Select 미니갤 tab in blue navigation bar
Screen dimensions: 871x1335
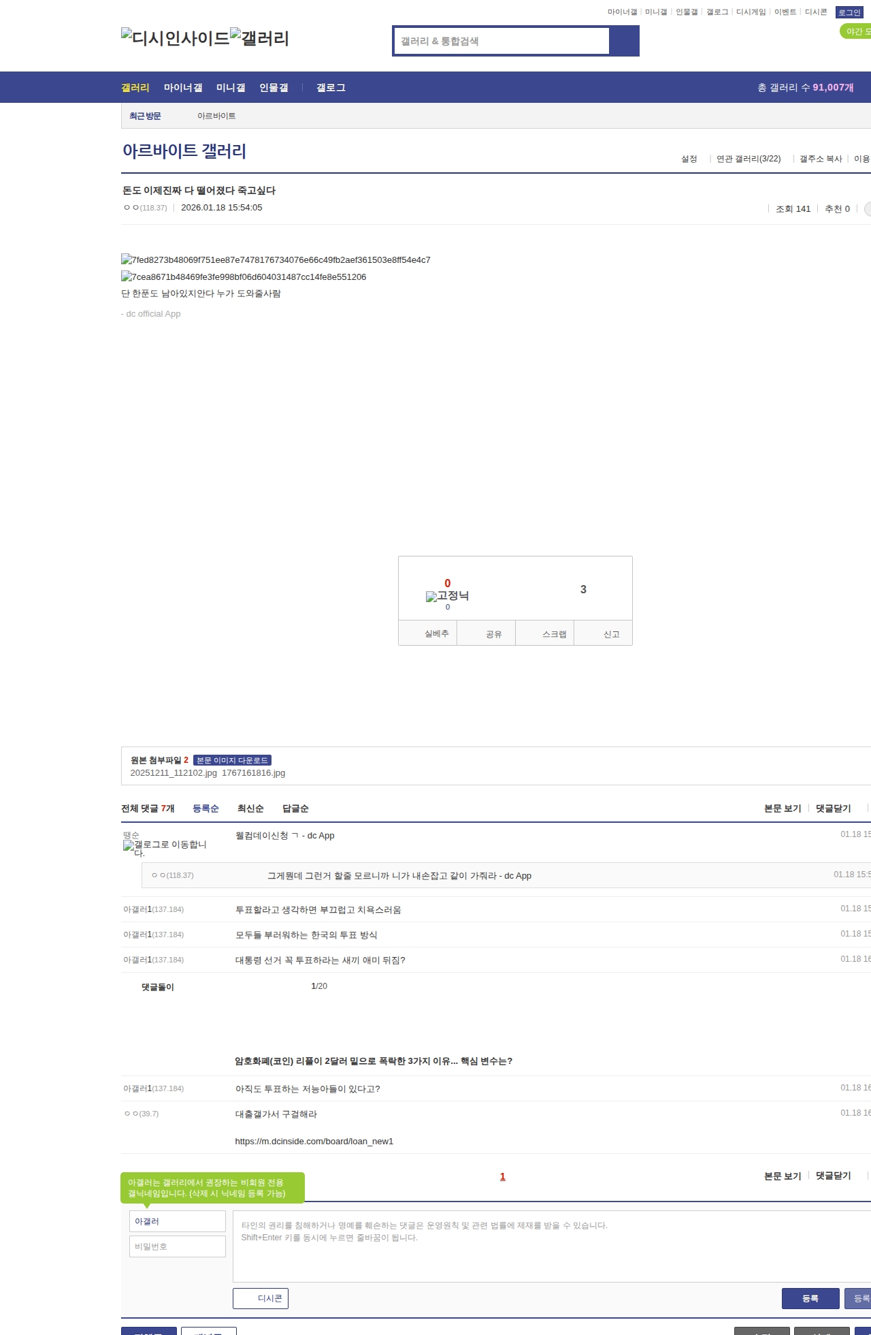coord(231,87)
